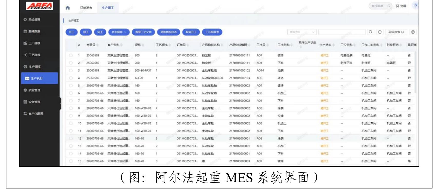
Task: Select radio button for row 1
Action: tap(71, 55)
